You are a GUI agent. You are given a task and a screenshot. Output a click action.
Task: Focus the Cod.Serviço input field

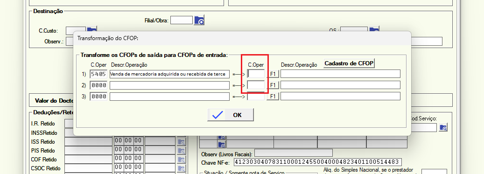424,127
